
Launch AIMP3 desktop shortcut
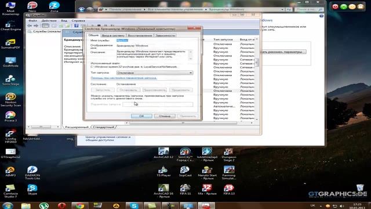tap(10, 171)
